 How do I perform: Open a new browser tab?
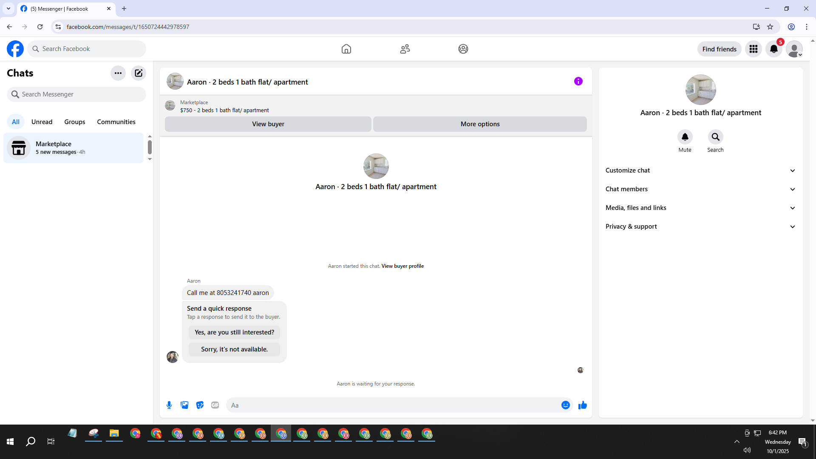(x=124, y=8)
